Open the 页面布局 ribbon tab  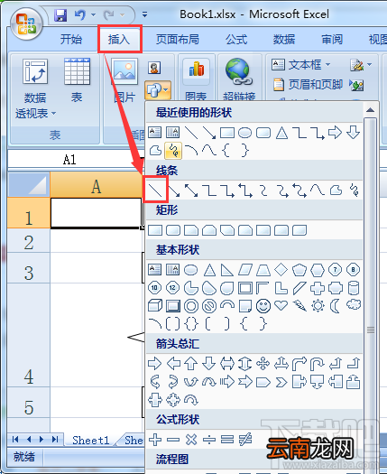[x=178, y=40]
